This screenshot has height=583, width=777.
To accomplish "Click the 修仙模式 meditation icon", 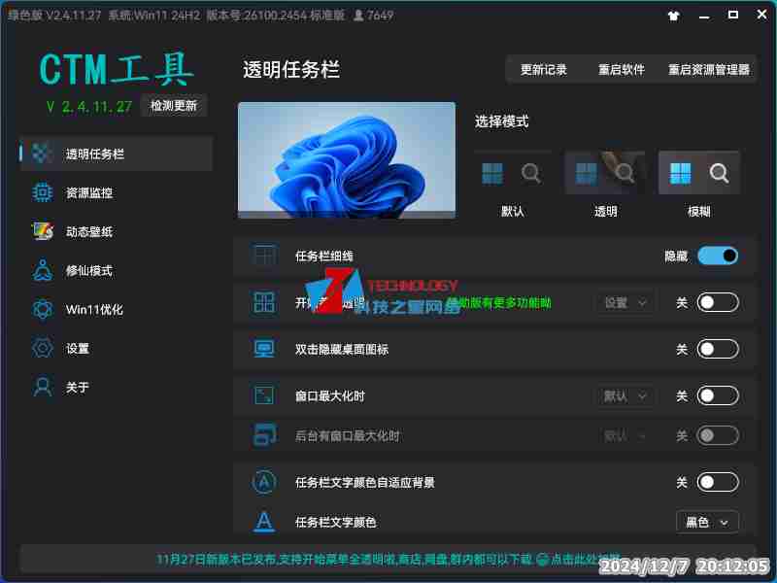I will coord(42,270).
